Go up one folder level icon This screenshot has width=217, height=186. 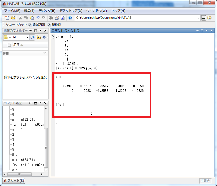210,18
